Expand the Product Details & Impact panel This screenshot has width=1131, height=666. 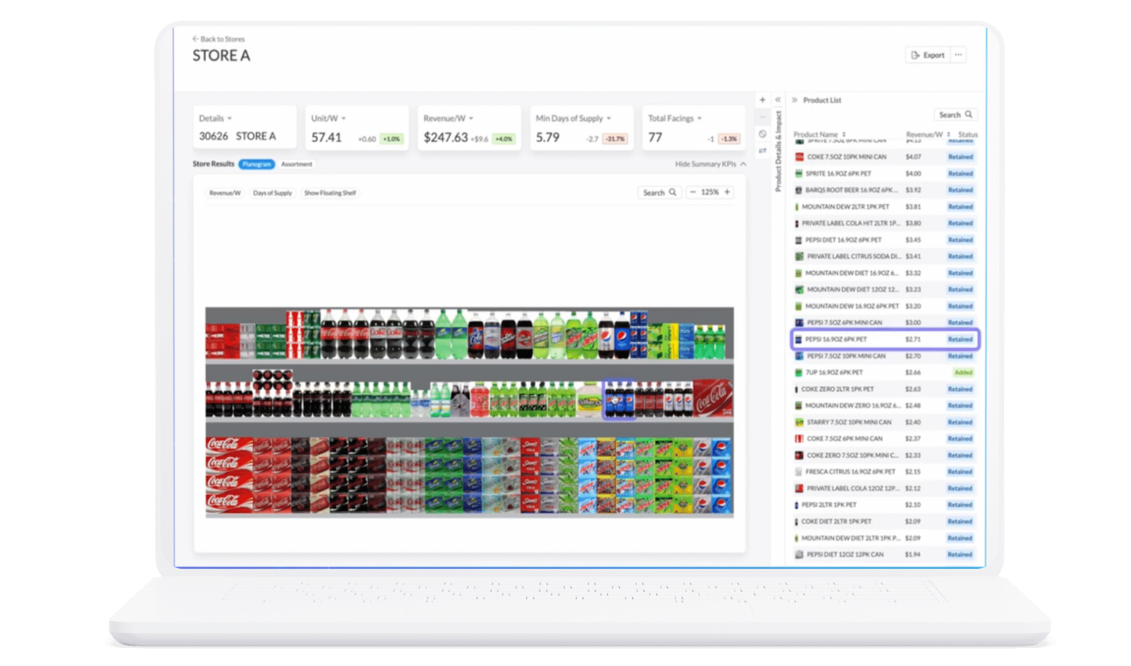pyautogui.click(x=777, y=100)
